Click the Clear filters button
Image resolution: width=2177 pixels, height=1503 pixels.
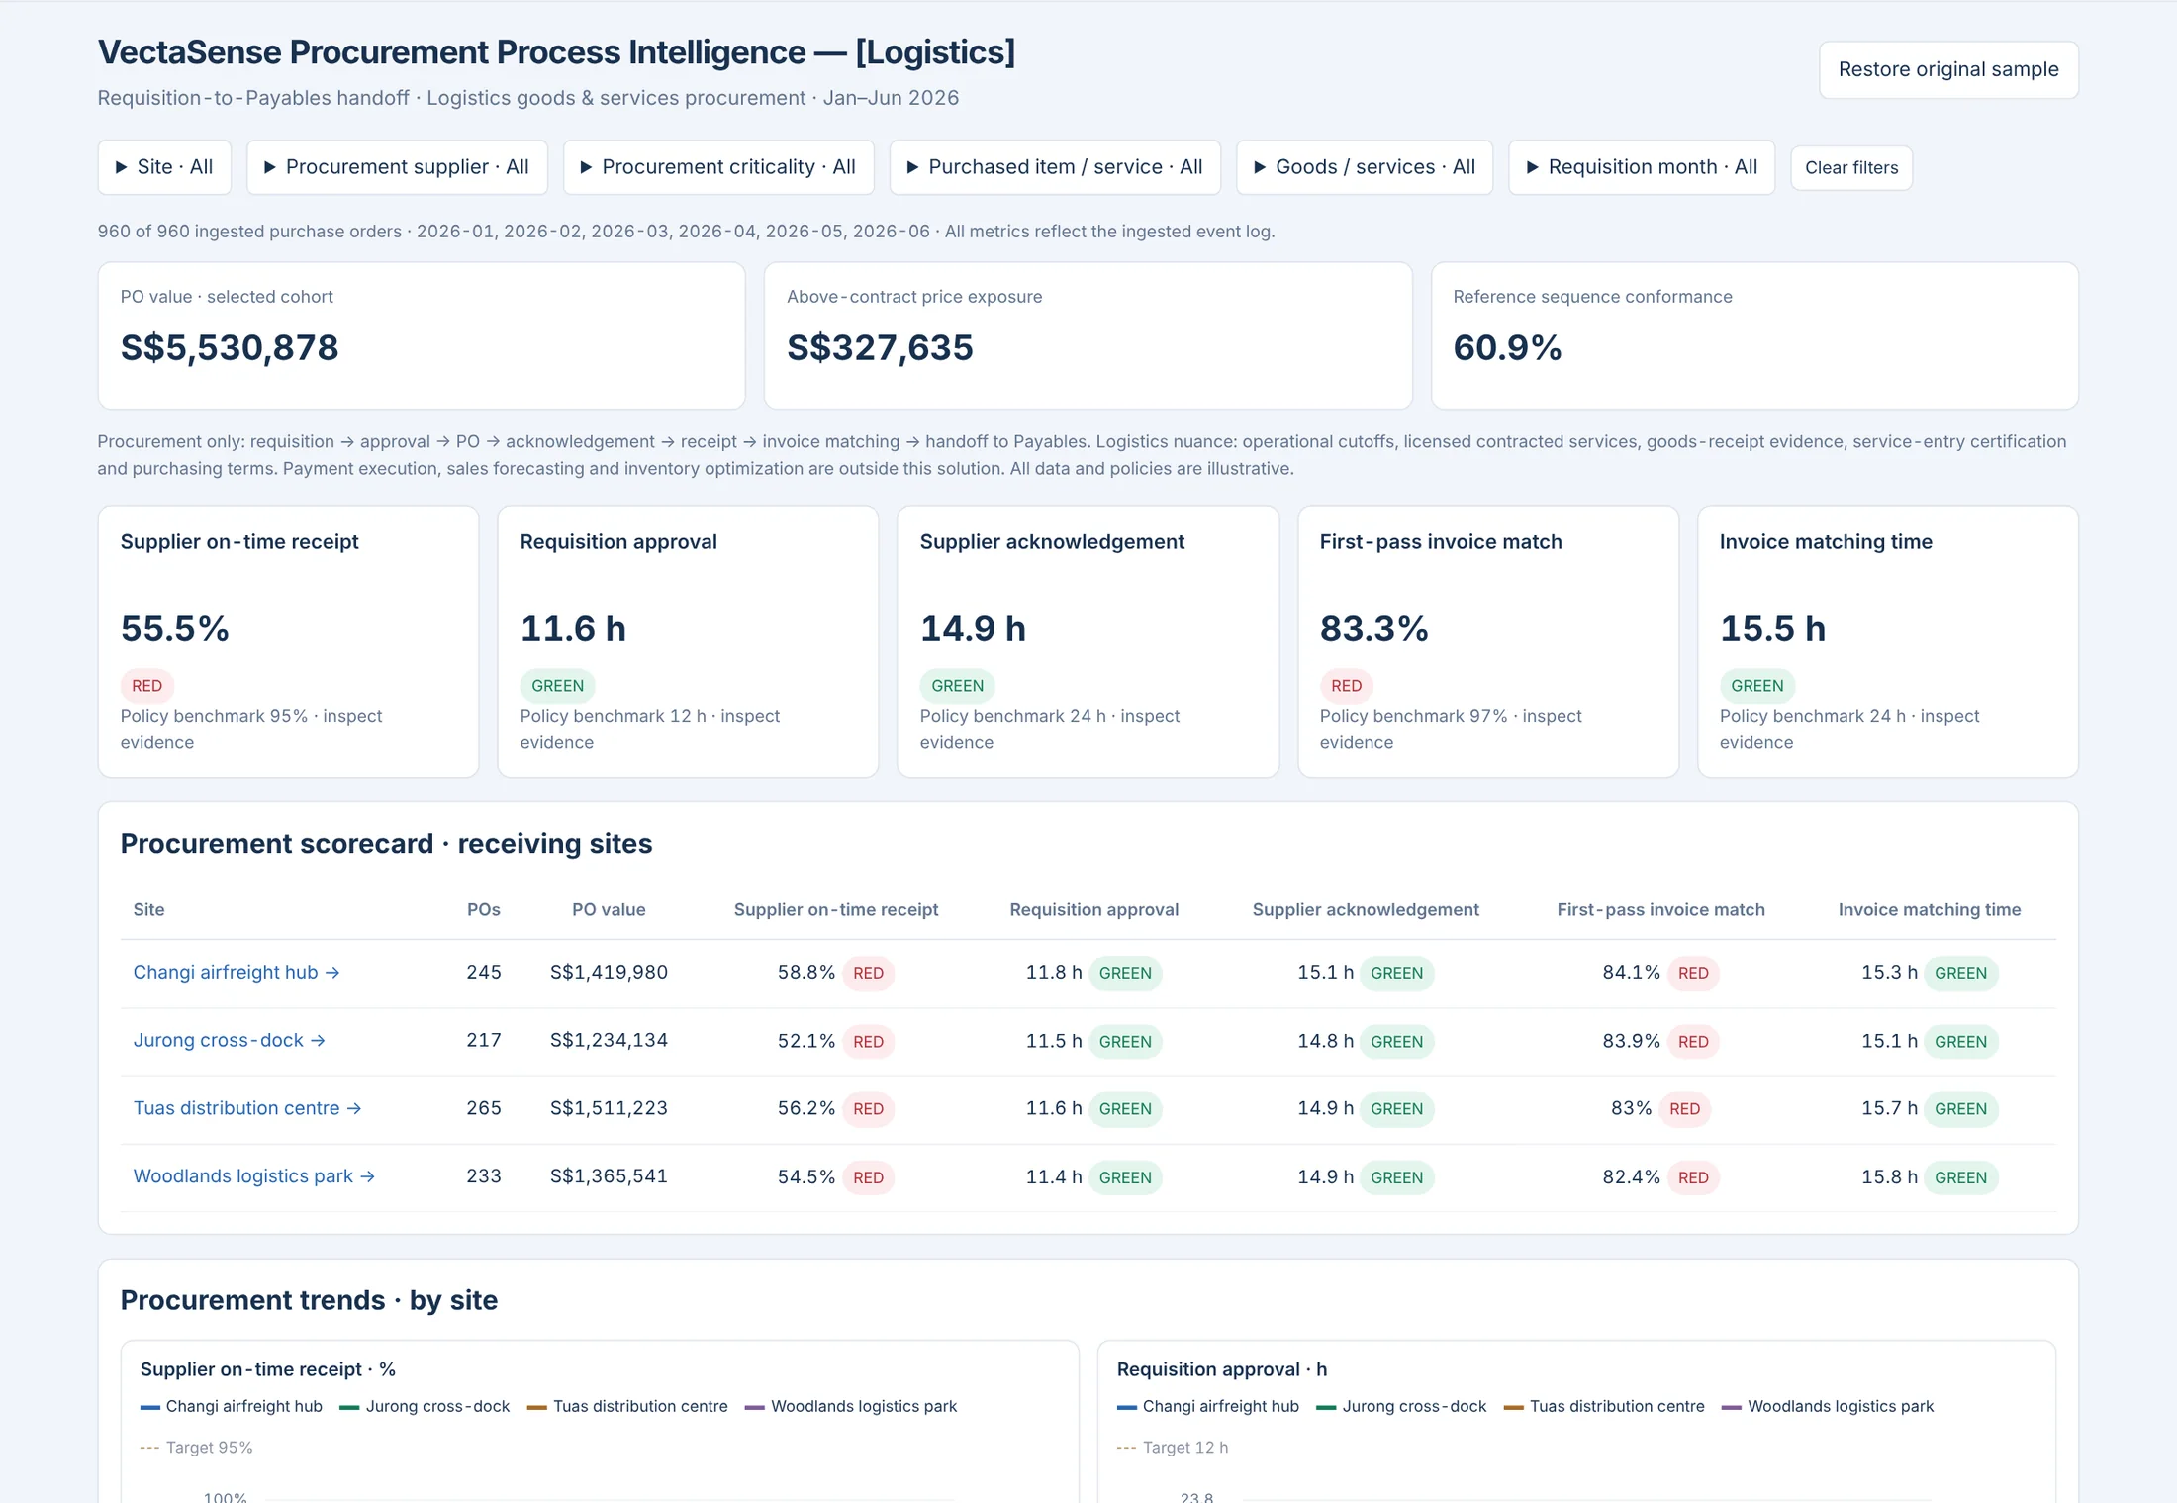tap(1851, 168)
